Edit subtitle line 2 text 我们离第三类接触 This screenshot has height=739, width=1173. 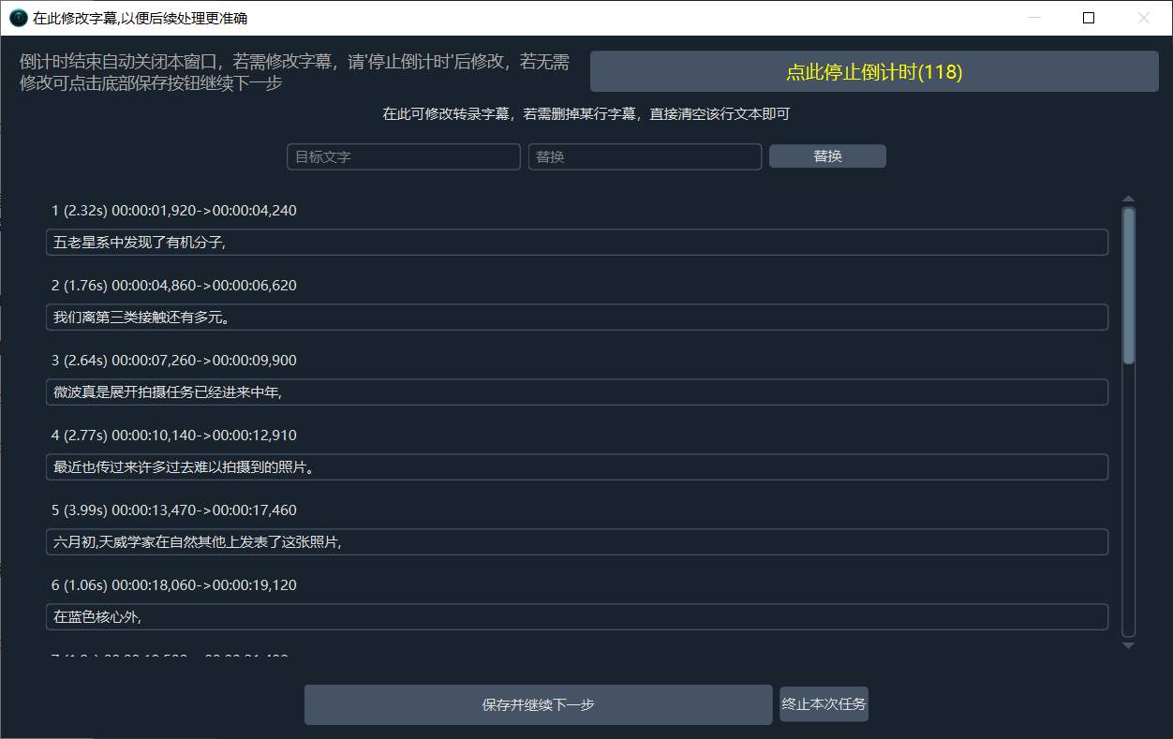tap(576, 318)
